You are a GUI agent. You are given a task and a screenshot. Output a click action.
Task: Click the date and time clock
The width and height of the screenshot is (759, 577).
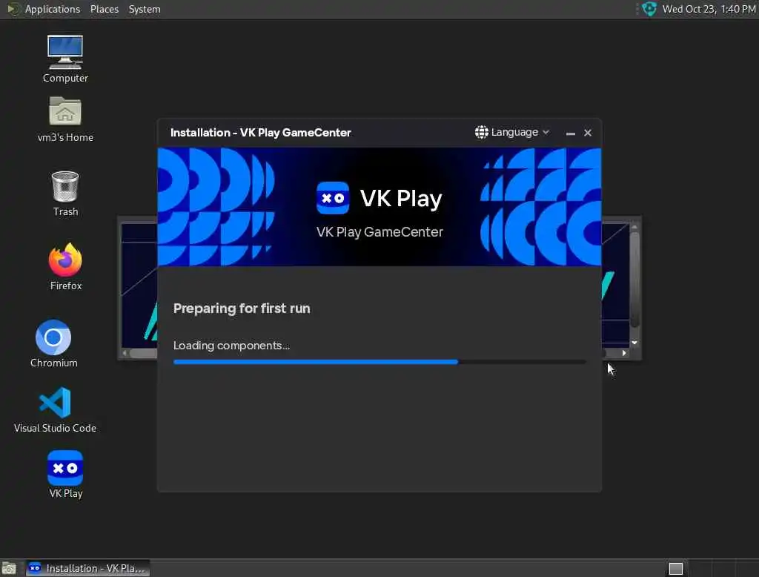(x=709, y=9)
